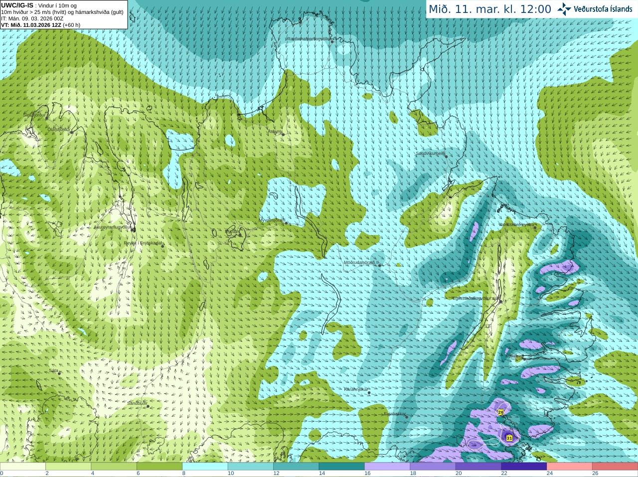Image resolution: width=638 pixels, height=477 pixels.
Task: Click the 'UWC/IG-IS' model title text
Action: [x=17, y=5]
